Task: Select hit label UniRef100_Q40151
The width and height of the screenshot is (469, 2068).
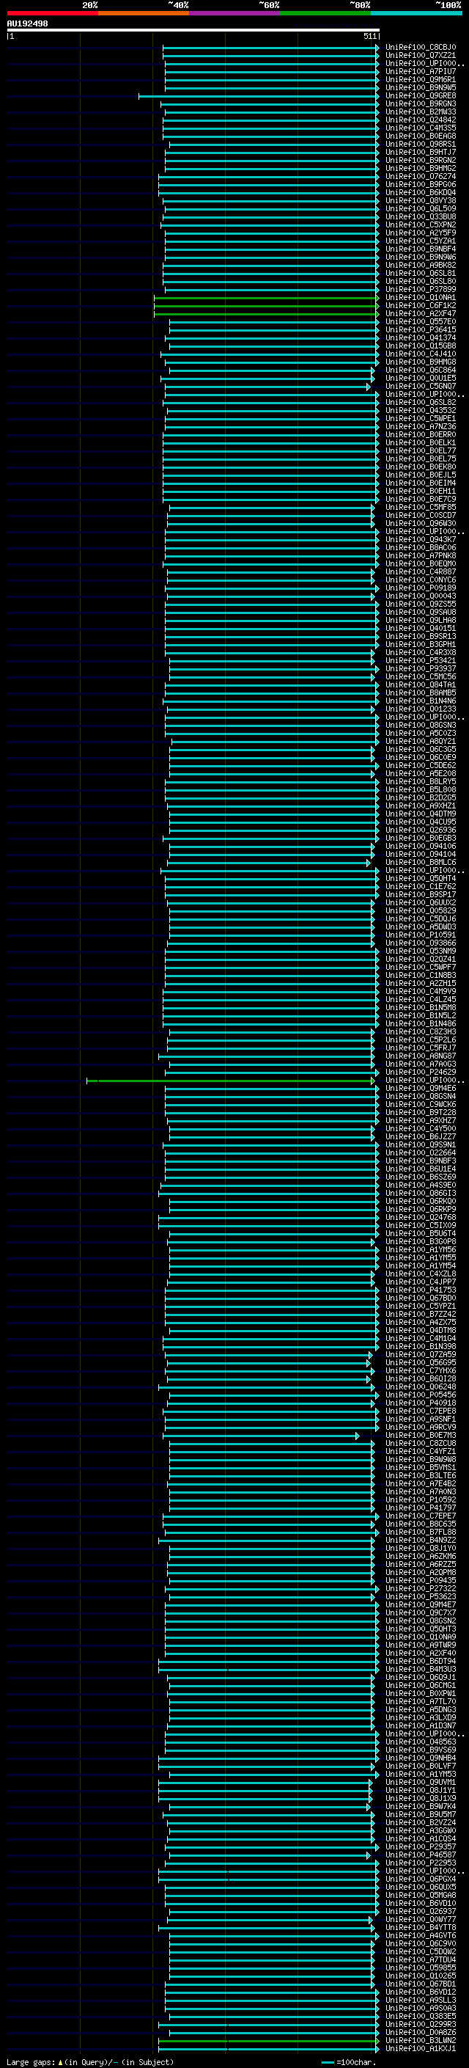Action: click(420, 628)
